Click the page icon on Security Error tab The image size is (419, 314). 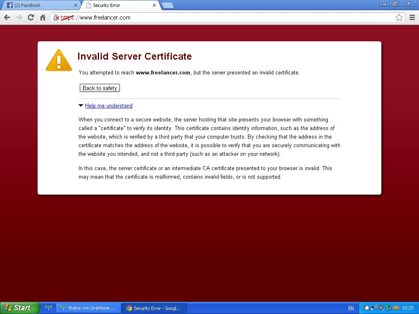88,5
